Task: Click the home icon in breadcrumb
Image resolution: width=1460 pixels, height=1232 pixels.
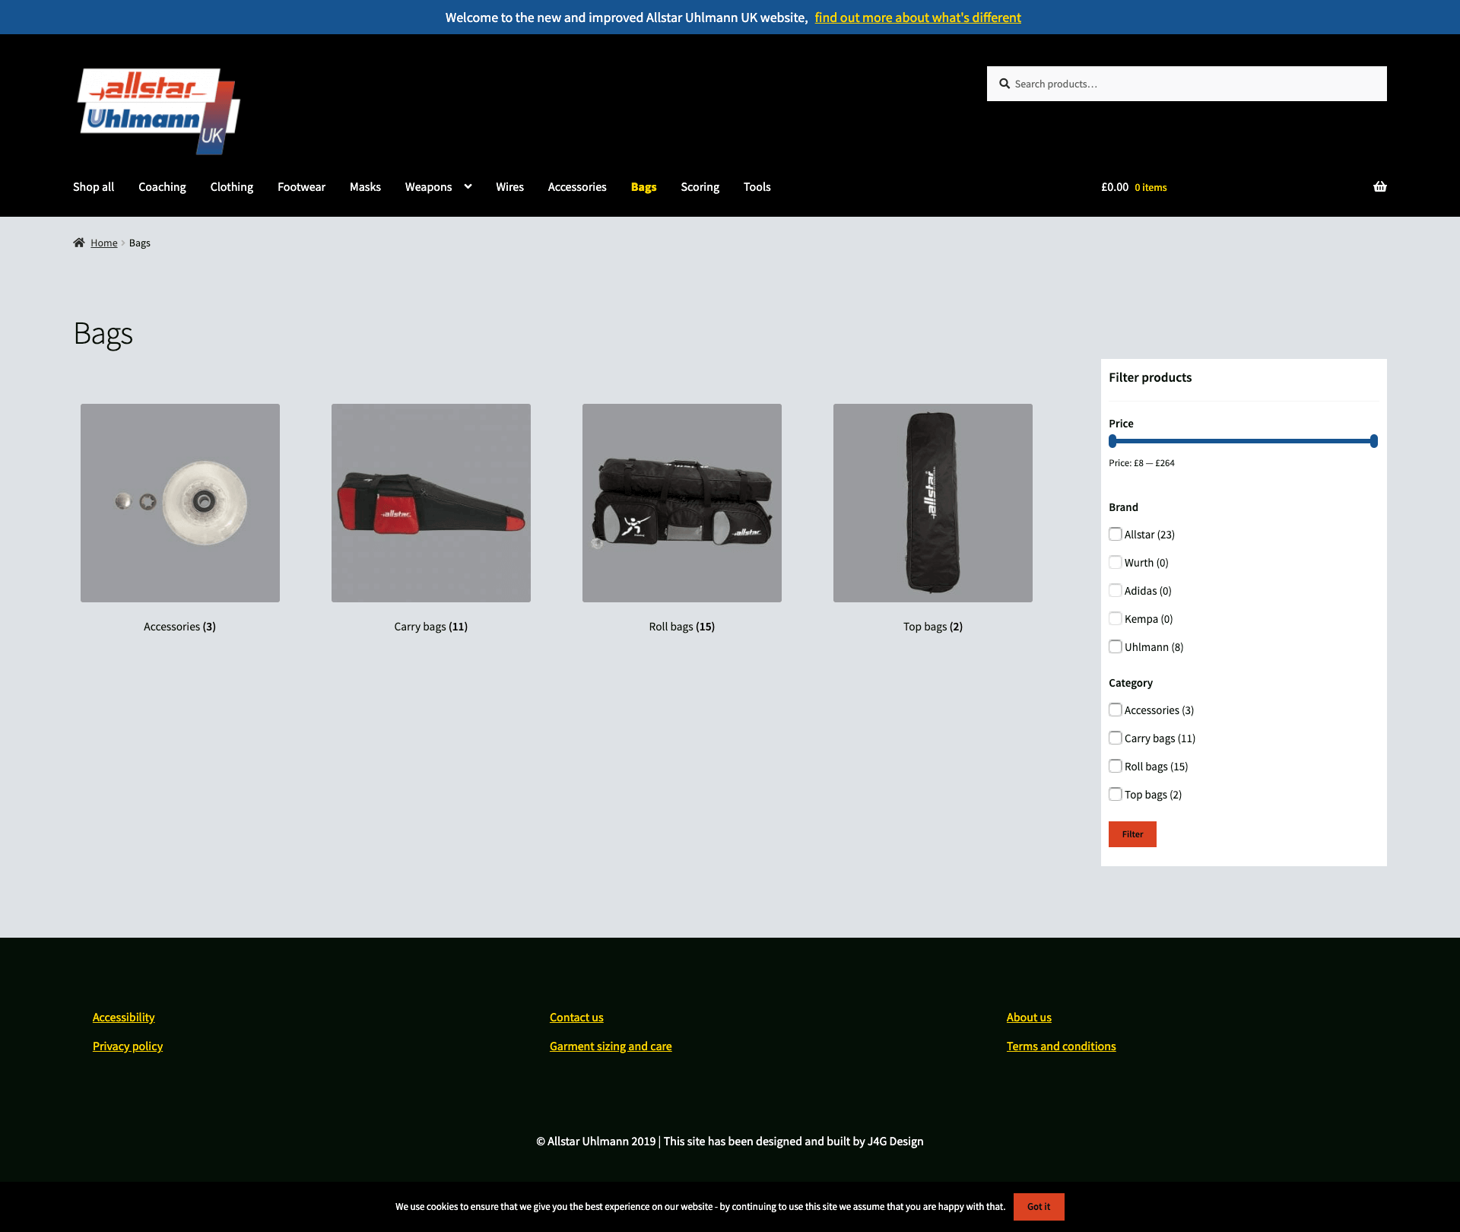Action: (79, 243)
